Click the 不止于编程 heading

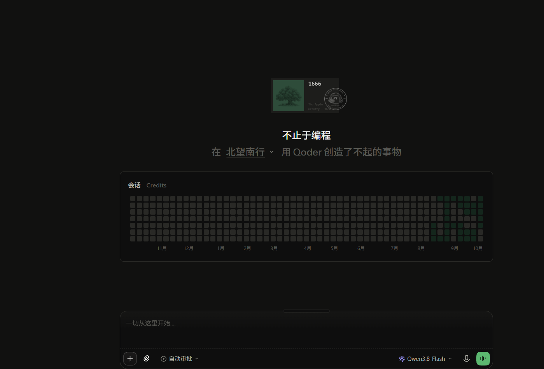[x=306, y=135]
